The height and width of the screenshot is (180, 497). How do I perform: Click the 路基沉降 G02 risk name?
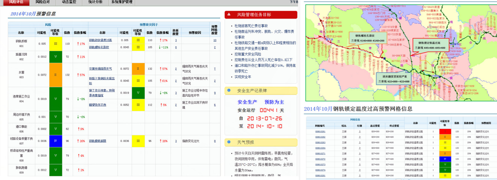pyautogui.click(x=21, y=57)
